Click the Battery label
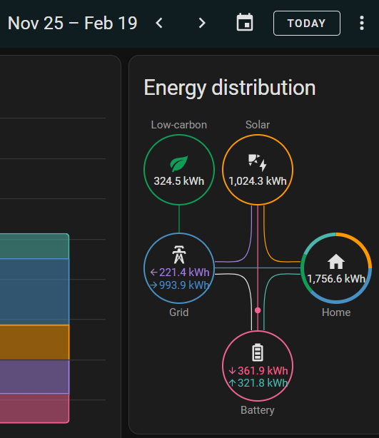This screenshot has width=379, height=438. [258, 410]
